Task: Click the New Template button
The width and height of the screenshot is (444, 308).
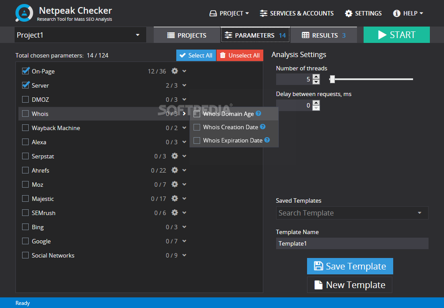Action: point(350,285)
